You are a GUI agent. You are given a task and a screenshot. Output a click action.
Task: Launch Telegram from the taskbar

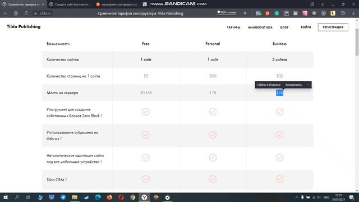click(63, 197)
